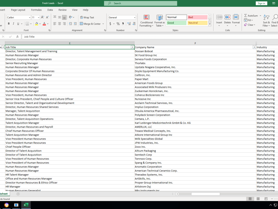Expand the cell Styles gallery
The height and width of the screenshot is (209, 278).
(x=210, y=24)
